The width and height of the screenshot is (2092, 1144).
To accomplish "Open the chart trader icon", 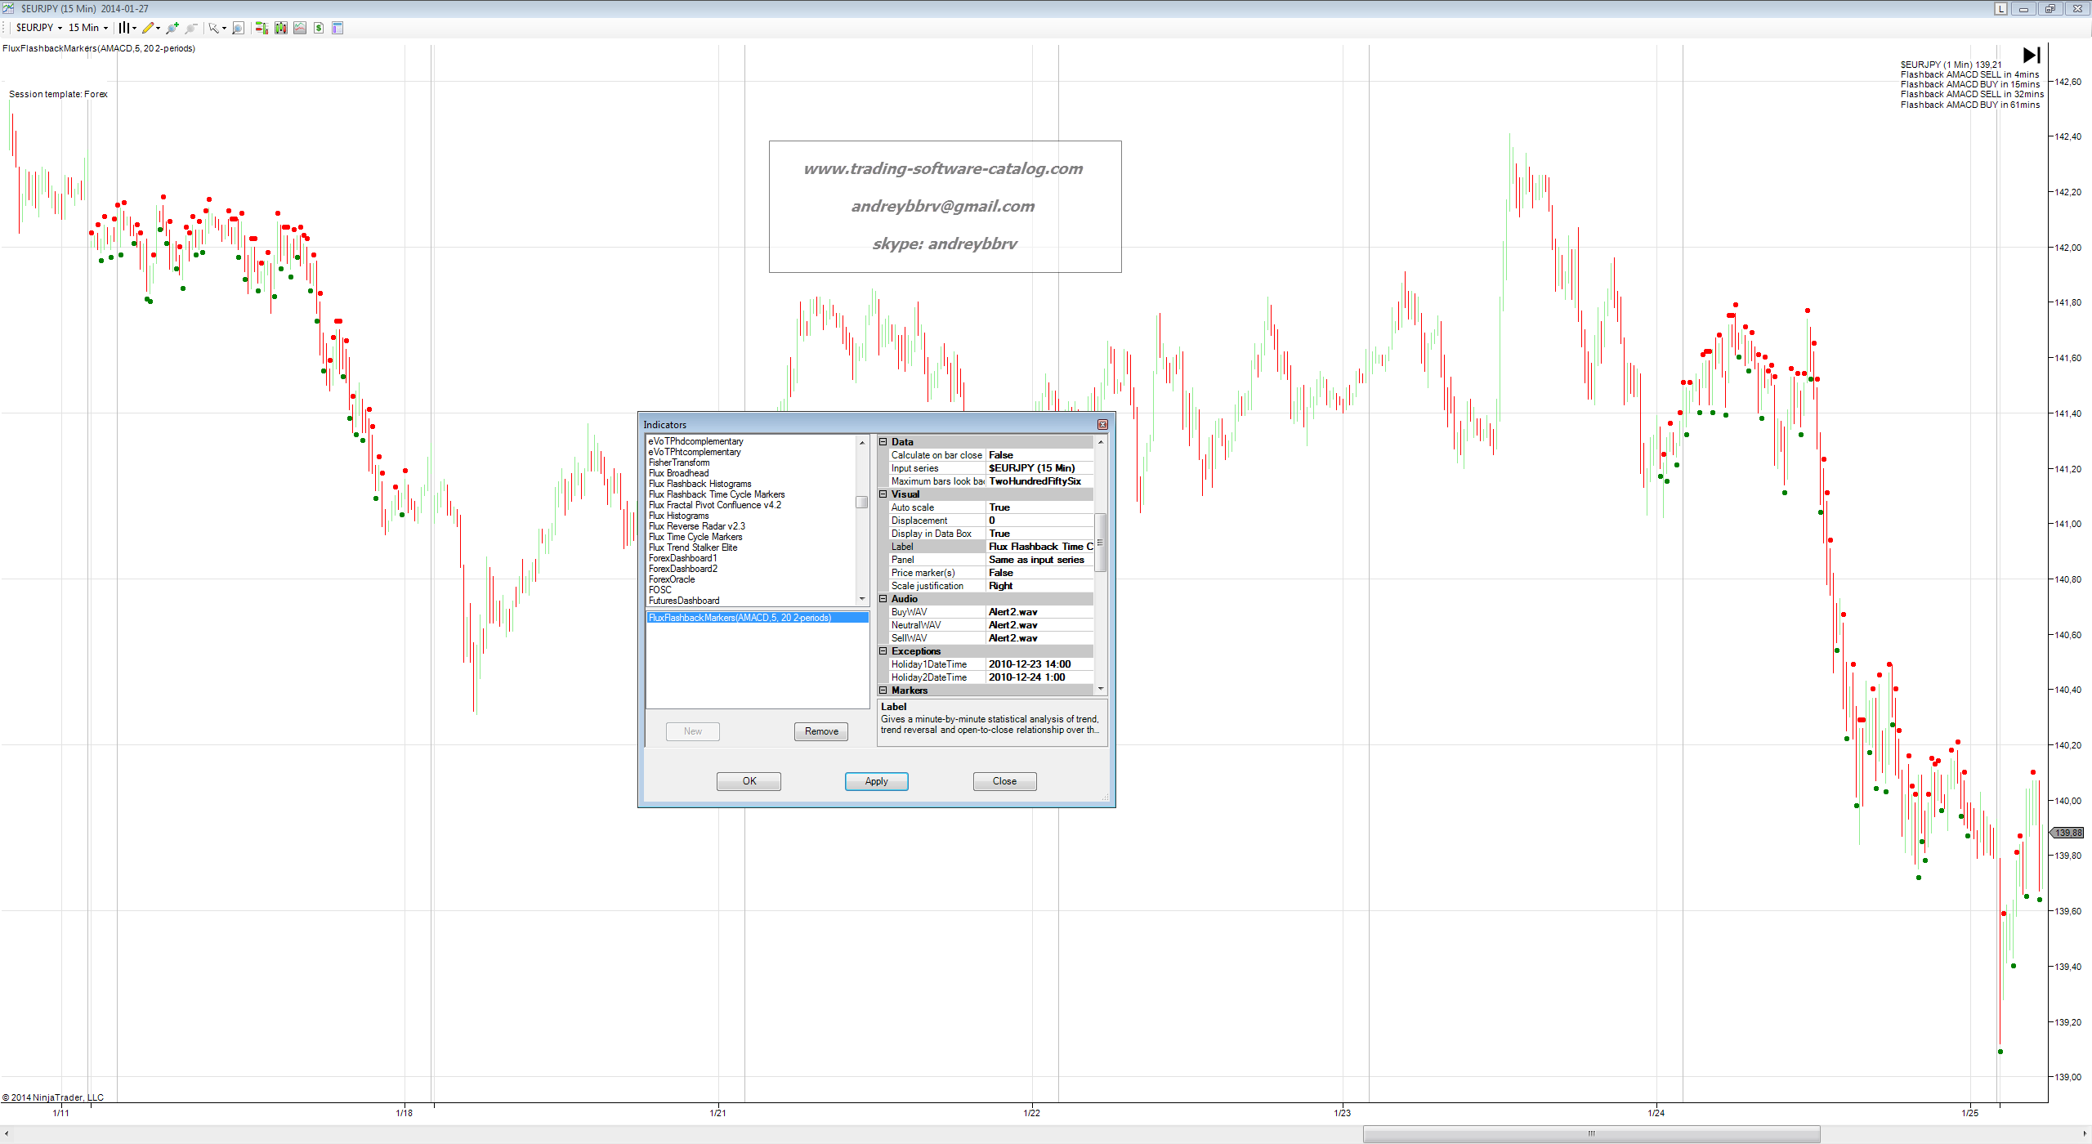I will (261, 28).
